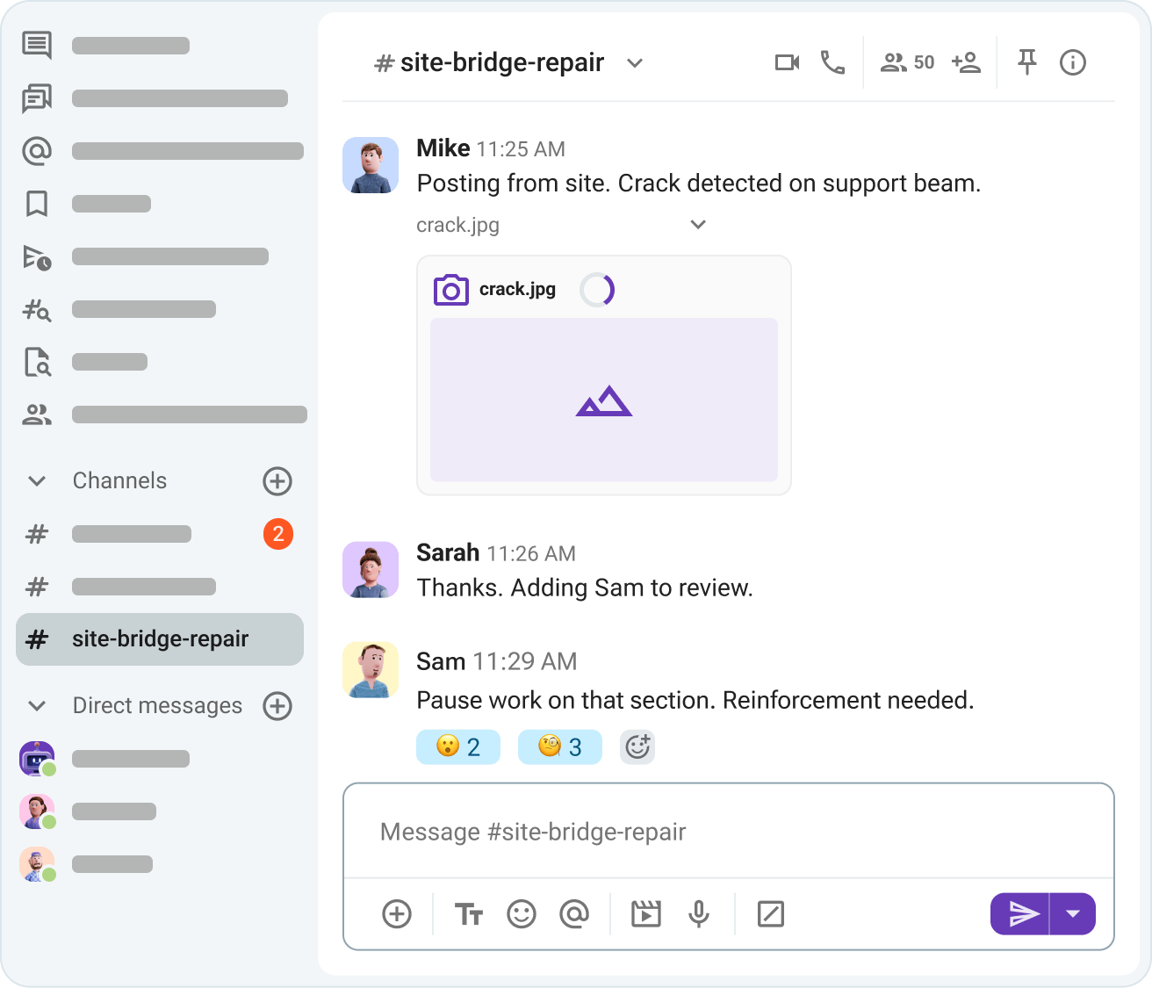The width and height of the screenshot is (1152, 988).
Task: Open channel details with the info icon
Action: tap(1072, 62)
